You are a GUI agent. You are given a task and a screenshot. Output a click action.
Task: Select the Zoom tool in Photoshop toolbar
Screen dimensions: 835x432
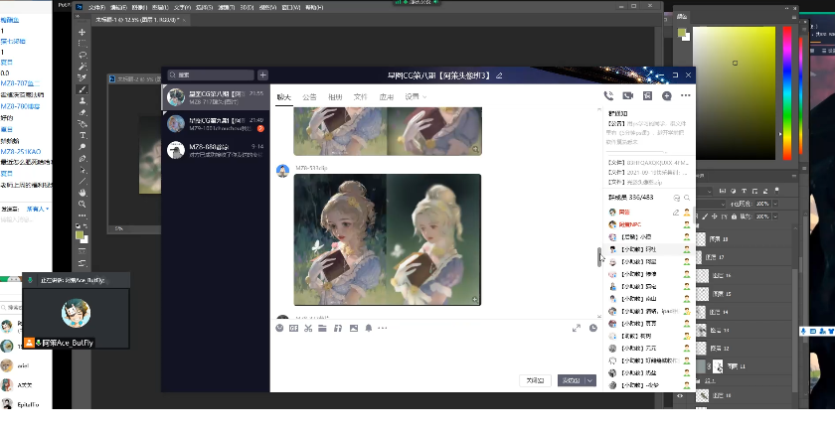[82, 205]
